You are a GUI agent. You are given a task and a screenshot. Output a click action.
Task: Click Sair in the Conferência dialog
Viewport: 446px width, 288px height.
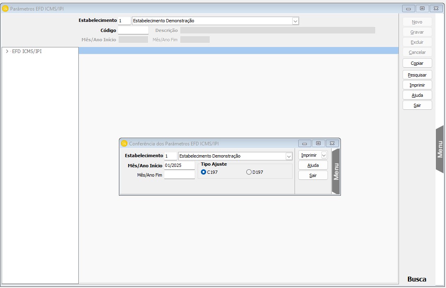click(x=313, y=175)
